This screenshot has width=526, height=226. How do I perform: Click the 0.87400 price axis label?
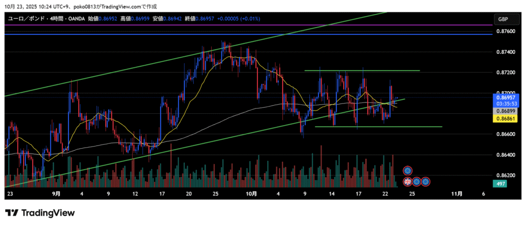pos(503,52)
